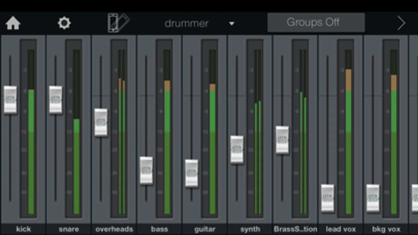Select the bkg vox fader handle
The width and height of the screenshot is (418, 235).
(x=373, y=198)
